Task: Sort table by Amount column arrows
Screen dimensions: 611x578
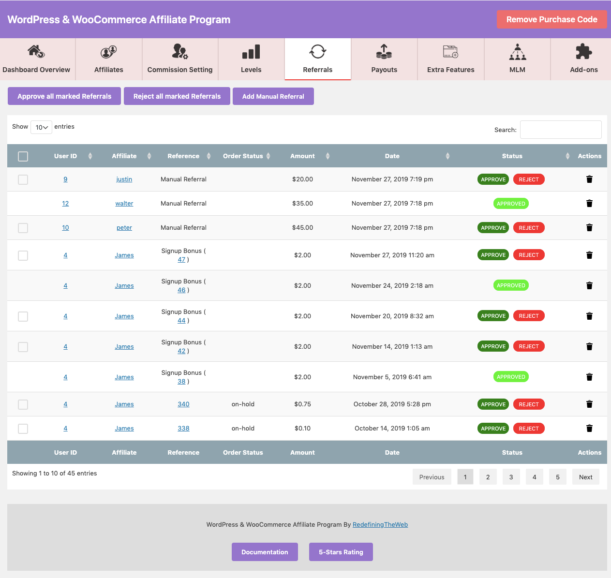Action: 328,156
